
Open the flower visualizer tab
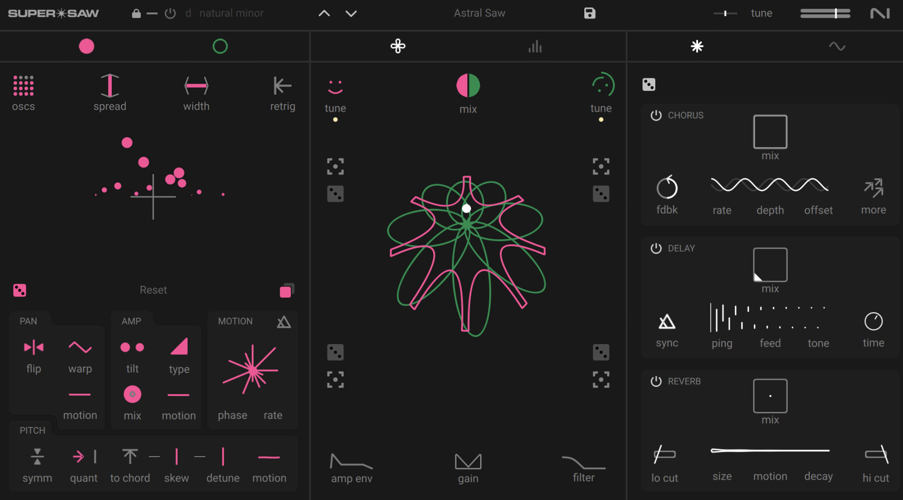(398, 46)
